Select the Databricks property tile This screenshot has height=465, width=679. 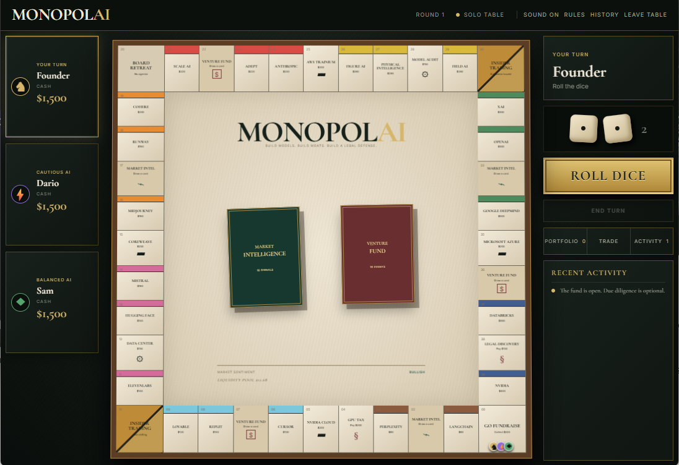tap(502, 317)
